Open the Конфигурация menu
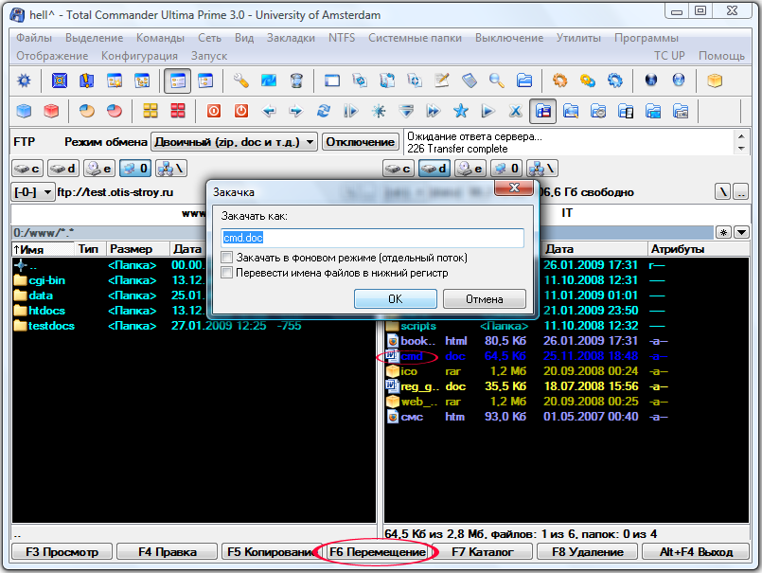This screenshot has width=762, height=573. click(139, 56)
